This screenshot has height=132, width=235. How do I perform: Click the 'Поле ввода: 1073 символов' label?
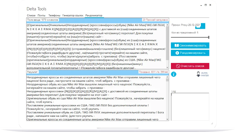42,20
